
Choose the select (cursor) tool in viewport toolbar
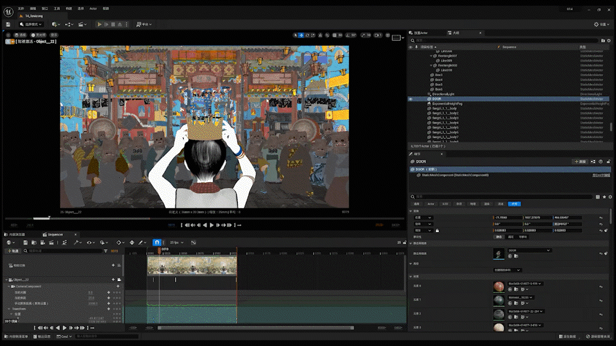295,35
